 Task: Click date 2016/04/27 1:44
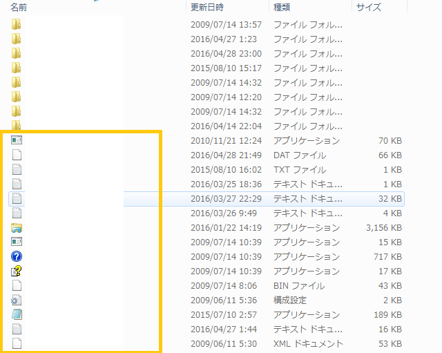point(224,330)
